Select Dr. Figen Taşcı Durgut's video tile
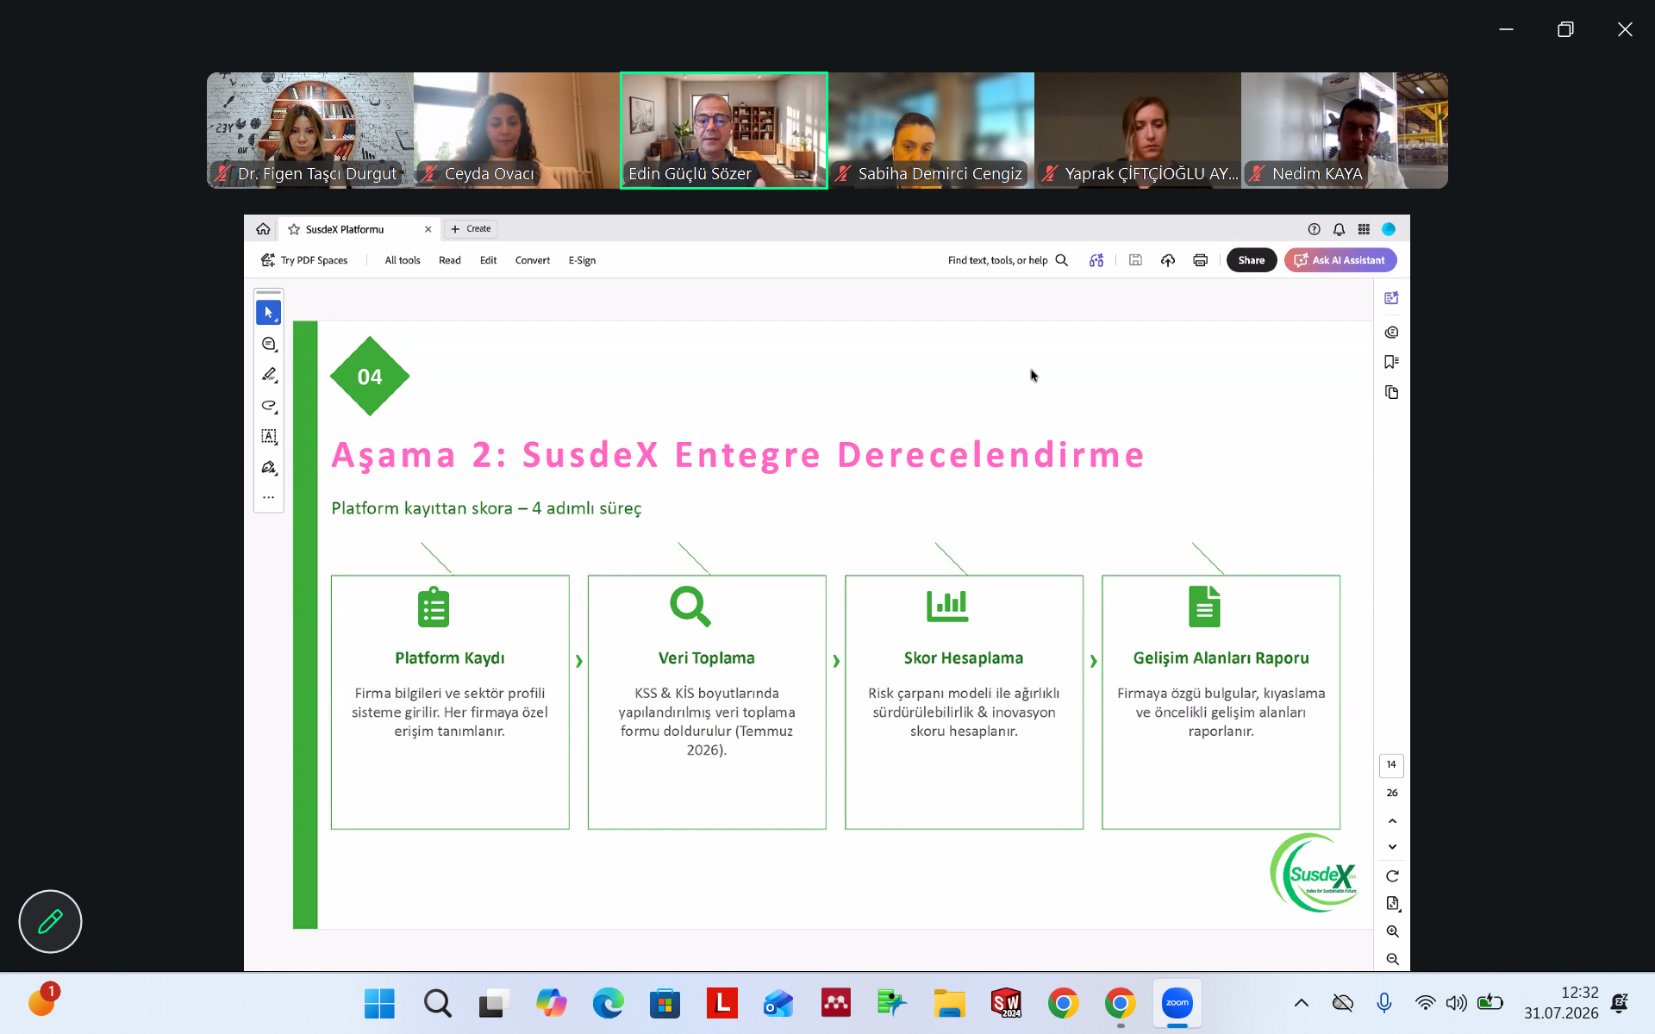The image size is (1655, 1034). click(x=310, y=130)
